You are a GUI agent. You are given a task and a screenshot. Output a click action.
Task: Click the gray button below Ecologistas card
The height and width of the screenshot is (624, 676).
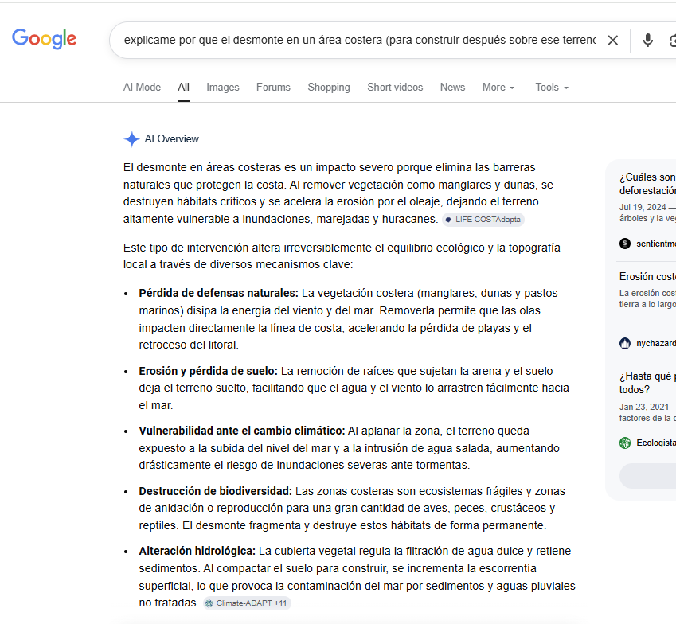click(x=647, y=476)
